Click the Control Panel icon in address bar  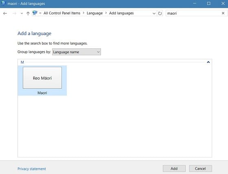click(x=35, y=13)
